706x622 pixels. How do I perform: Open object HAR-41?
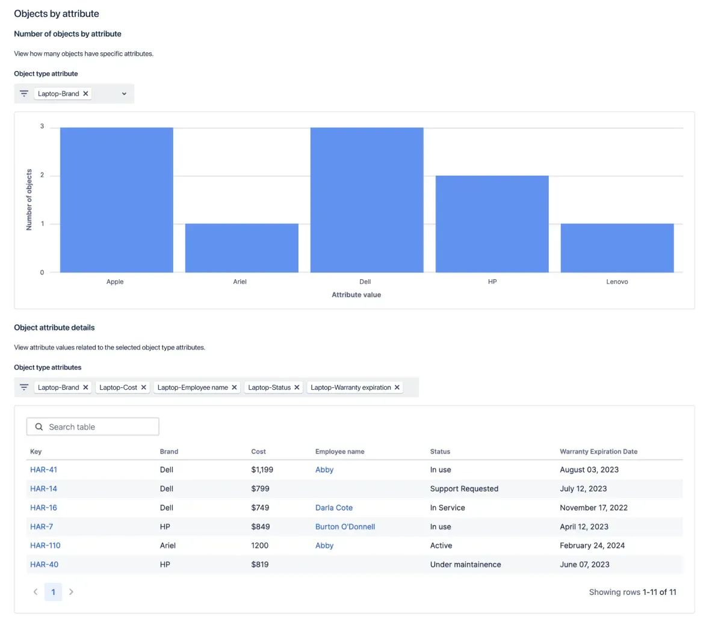coord(43,469)
